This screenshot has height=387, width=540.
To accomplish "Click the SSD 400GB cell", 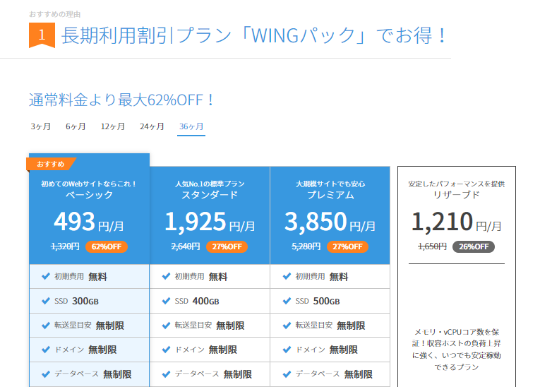I will (210, 301).
